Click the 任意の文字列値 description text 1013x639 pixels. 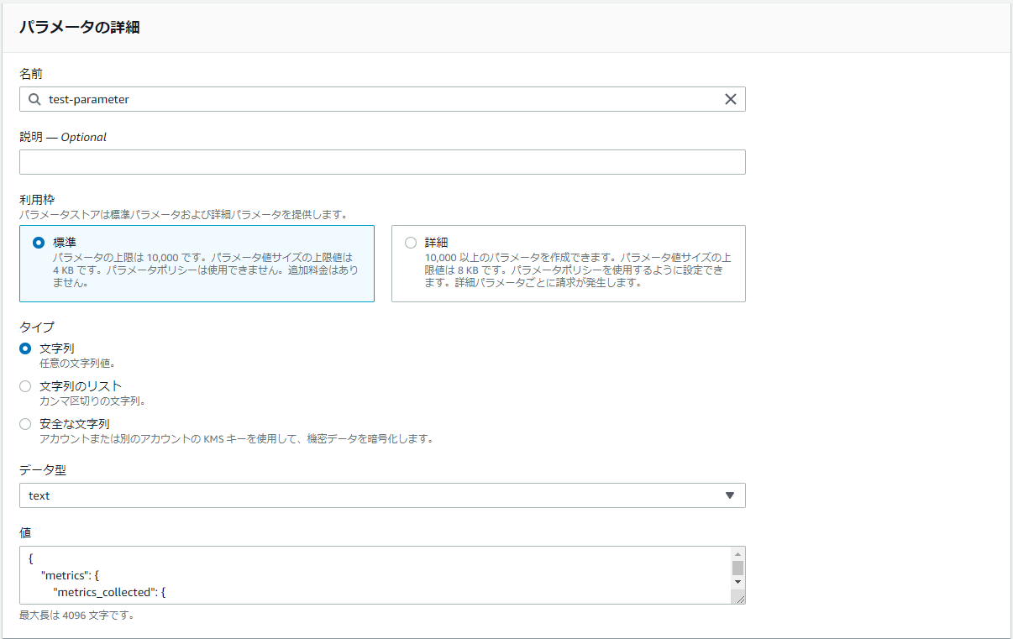77,364
